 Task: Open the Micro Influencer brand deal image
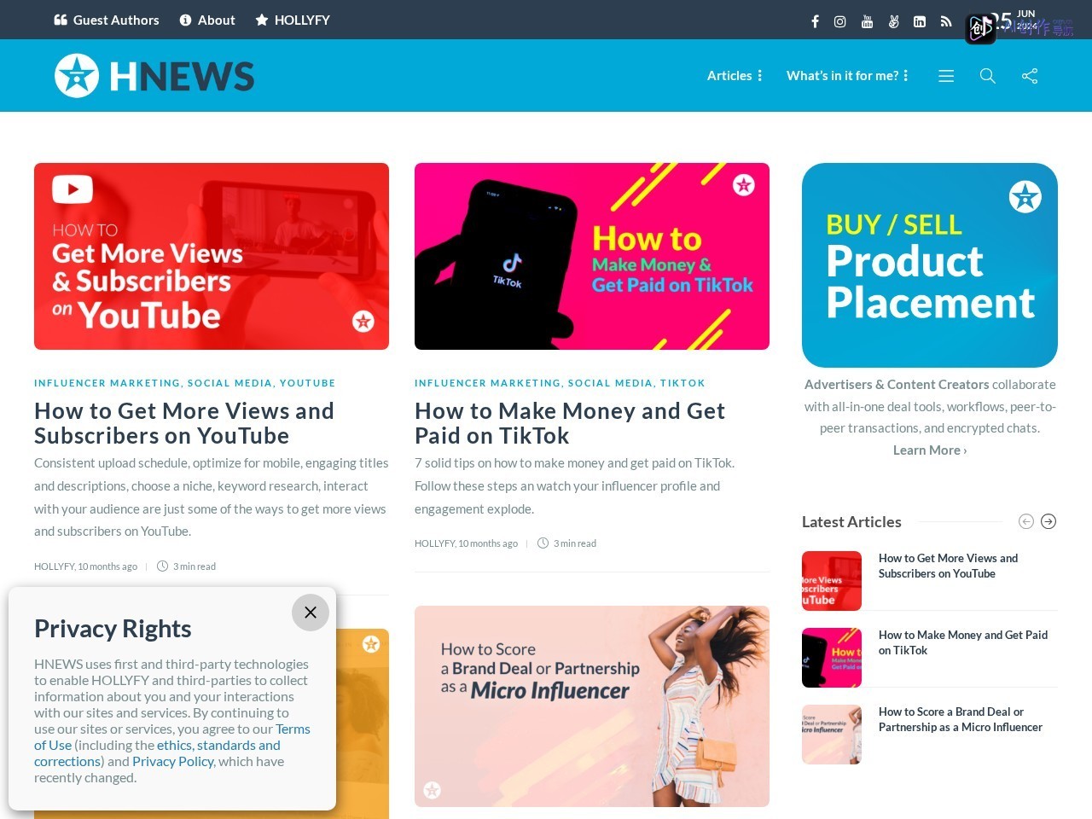592,706
